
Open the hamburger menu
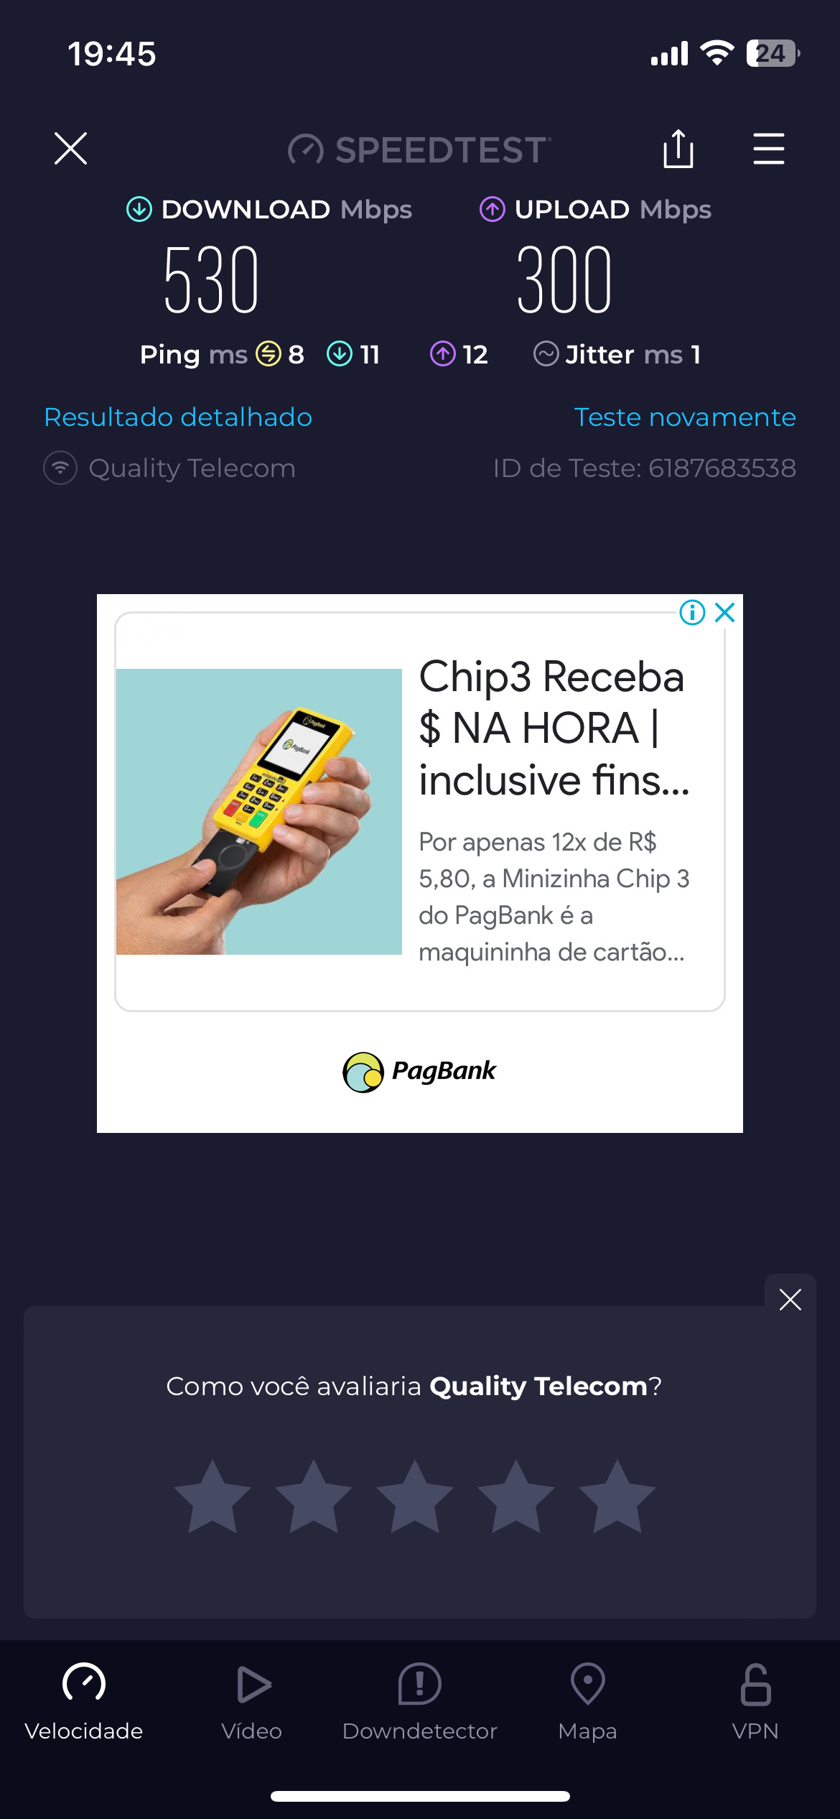click(x=768, y=149)
